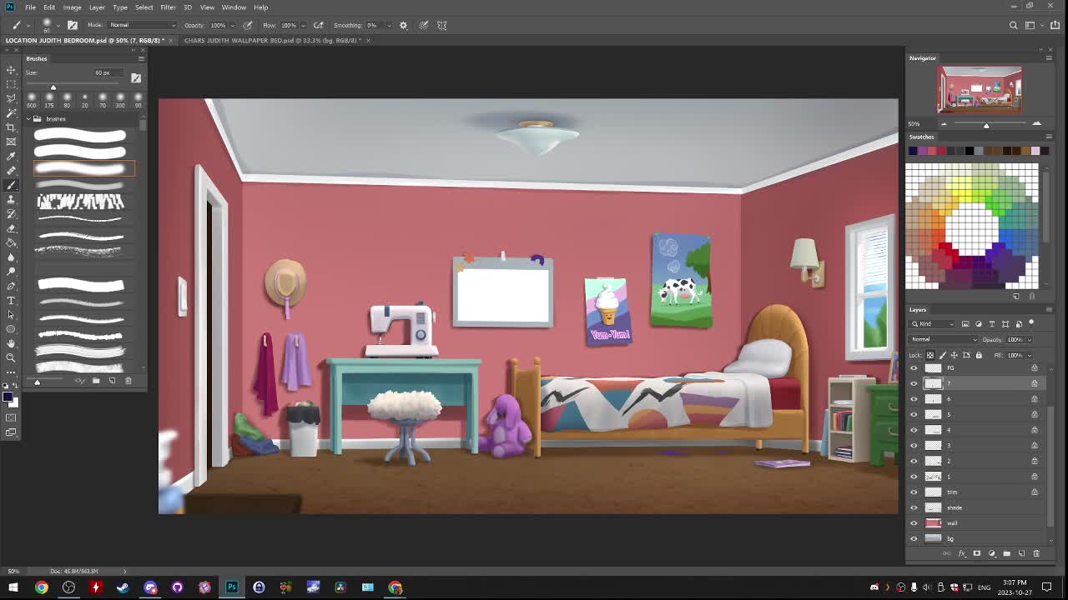
Task: Open the Filter menu
Action: [x=168, y=7]
